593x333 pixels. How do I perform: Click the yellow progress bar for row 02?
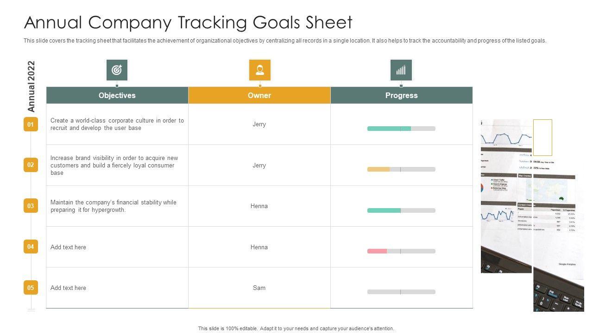(x=379, y=169)
